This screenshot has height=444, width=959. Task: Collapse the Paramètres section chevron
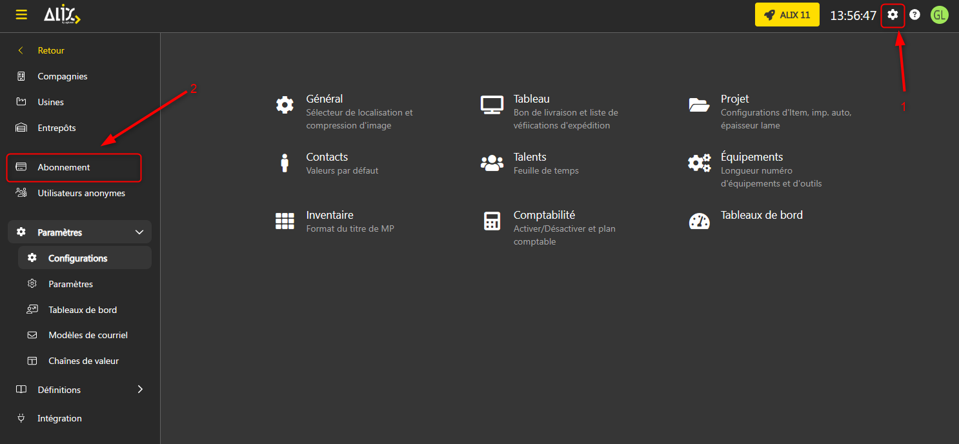139,232
